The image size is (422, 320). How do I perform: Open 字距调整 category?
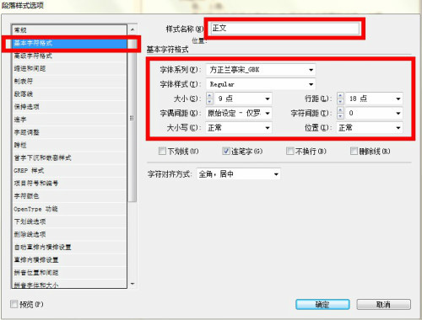tap(69, 132)
